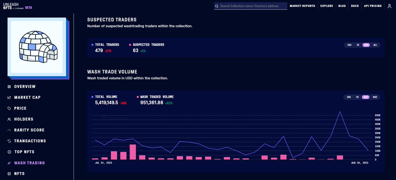Screen dimensions: 396x180
Task: Go to the Price section
Action: pos(20,108)
